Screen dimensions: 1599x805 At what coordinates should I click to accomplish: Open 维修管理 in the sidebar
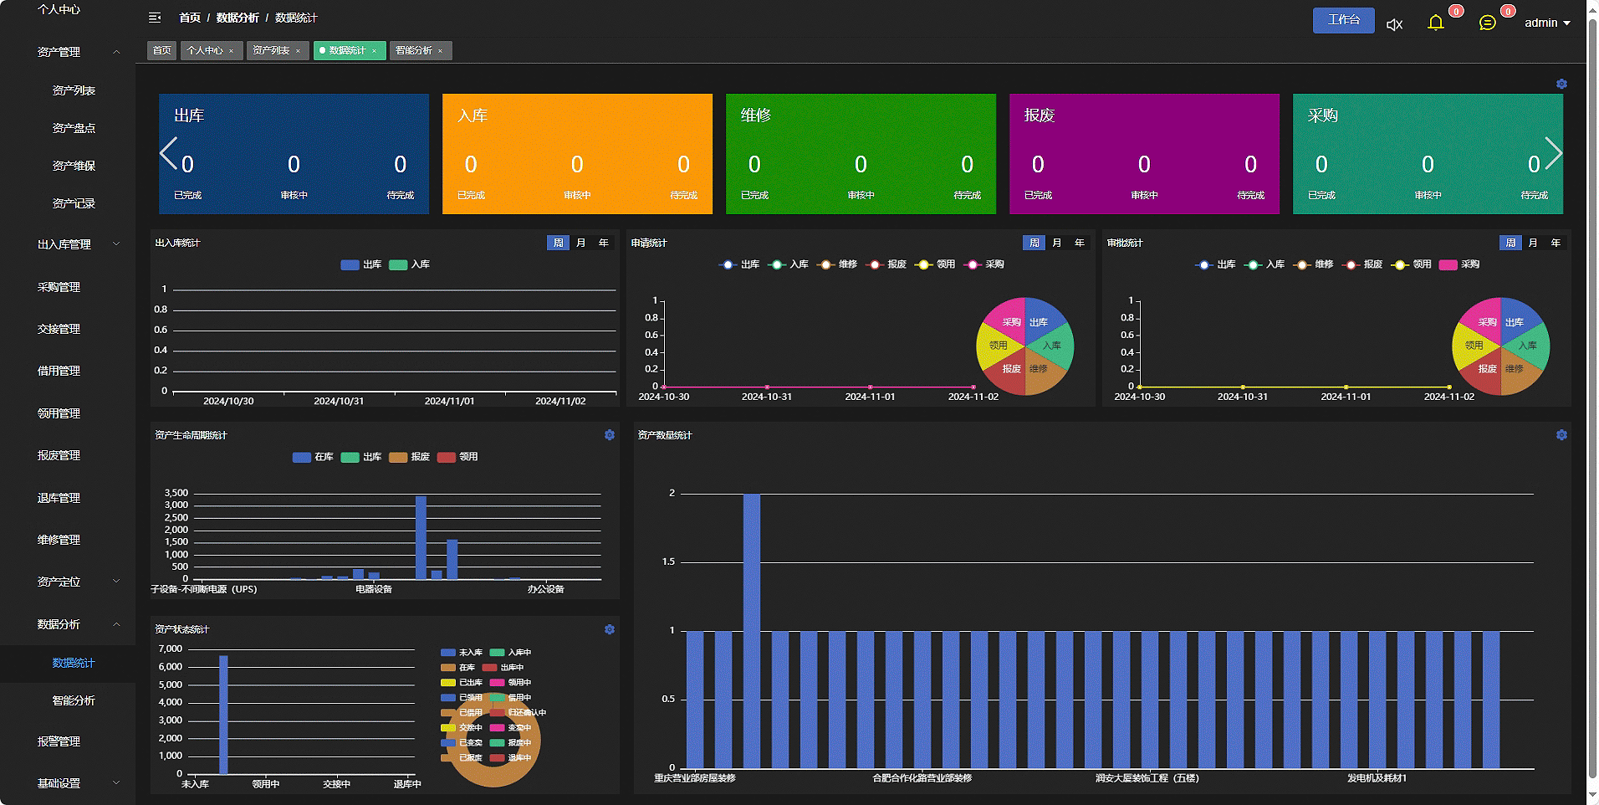click(59, 540)
